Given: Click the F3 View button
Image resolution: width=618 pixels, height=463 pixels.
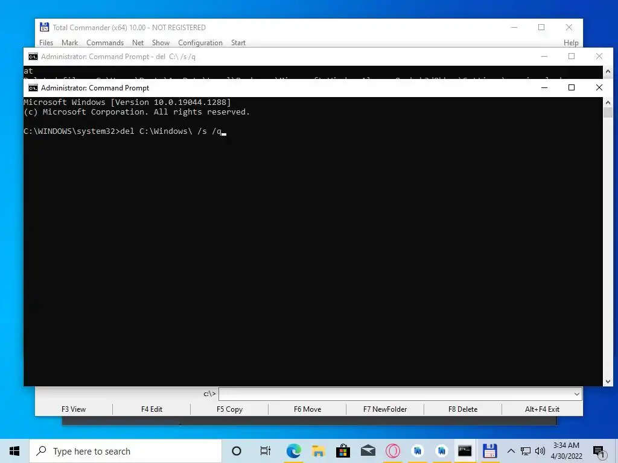Looking at the screenshot, I should click(x=74, y=409).
